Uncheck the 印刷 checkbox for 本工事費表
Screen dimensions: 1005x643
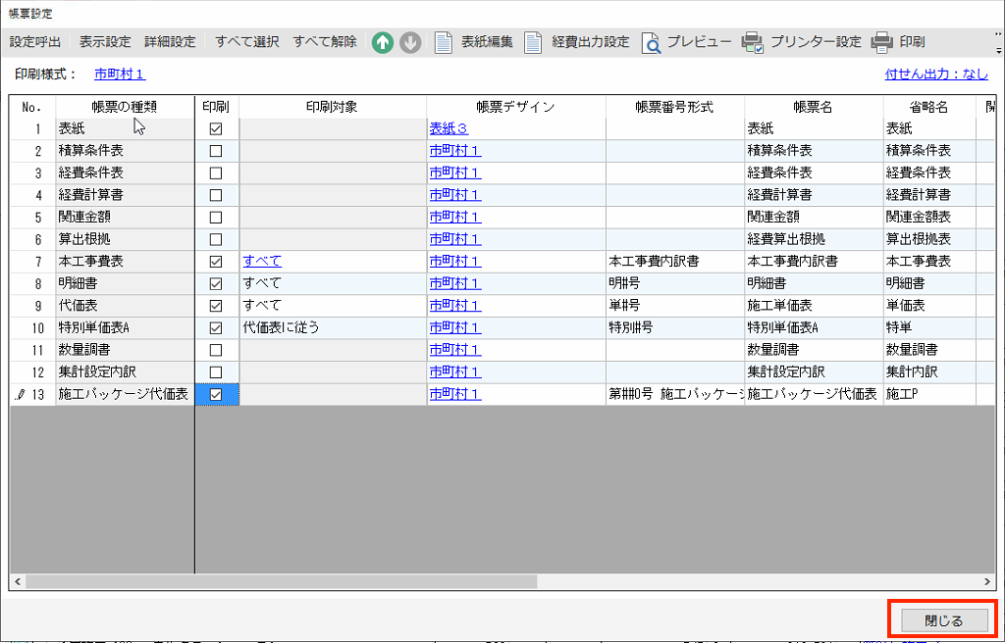tap(216, 262)
